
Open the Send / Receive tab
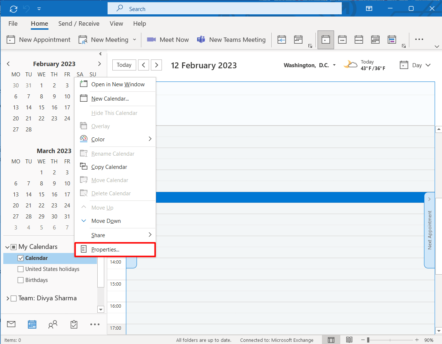79,23
